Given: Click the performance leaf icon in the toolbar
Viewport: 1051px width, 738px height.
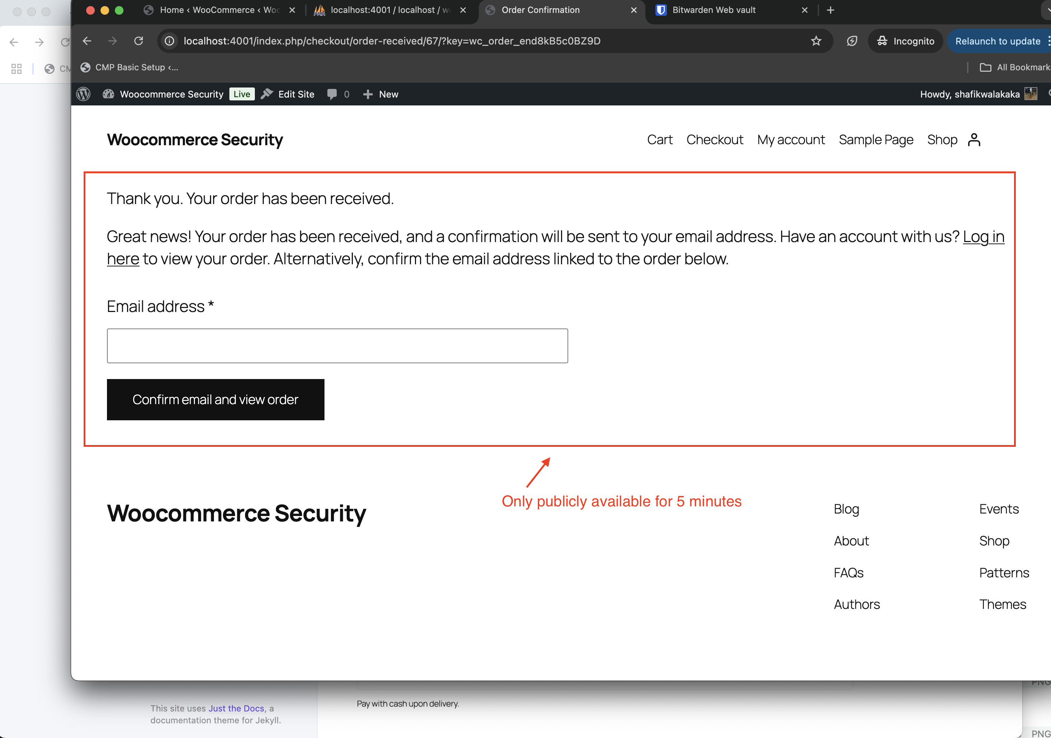Looking at the screenshot, I should tap(851, 41).
